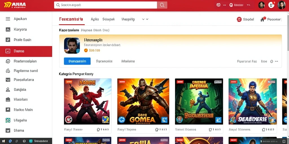This screenshot has width=289, height=144.
Task: Click the dark icon beside Dlama
Action: pyautogui.click(x=8, y=130)
